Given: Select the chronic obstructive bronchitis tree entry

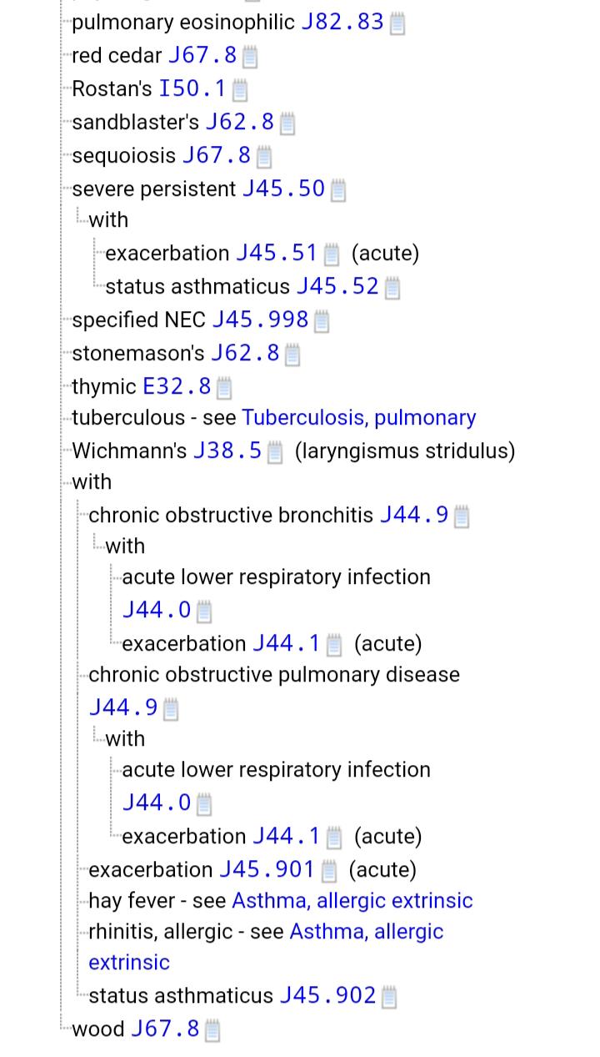Looking at the screenshot, I should coord(231,515).
